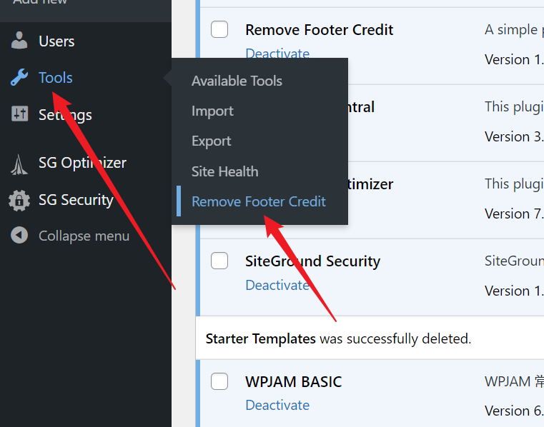
Task: Click the SG Security gear-lock icon
Action: [19, 200]
